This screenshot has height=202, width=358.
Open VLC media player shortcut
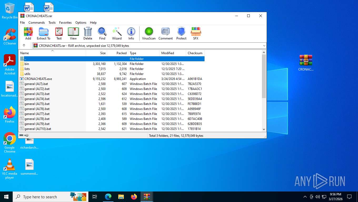10,169
